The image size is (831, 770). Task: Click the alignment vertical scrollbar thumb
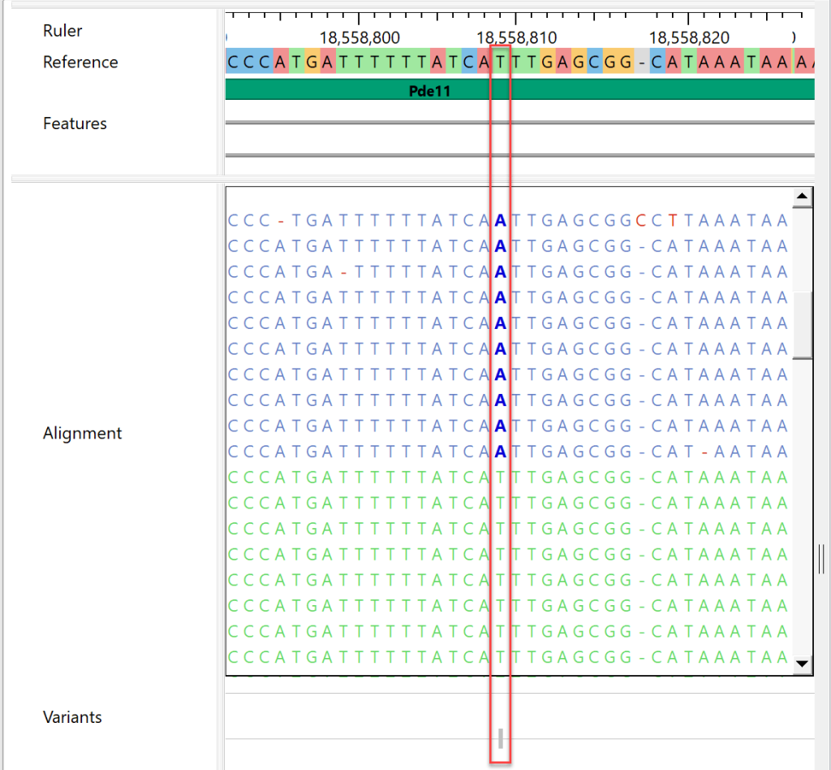(802, 325)
